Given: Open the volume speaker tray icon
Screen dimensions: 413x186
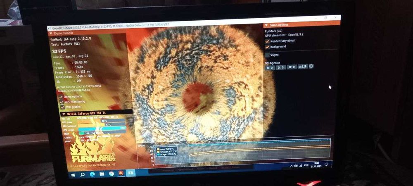Looking at the screenshot, I should pyautogui.click(x=296, y=166).
